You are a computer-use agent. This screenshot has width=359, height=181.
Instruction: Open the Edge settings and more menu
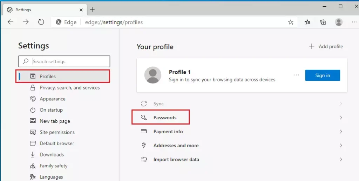(355, 22)
